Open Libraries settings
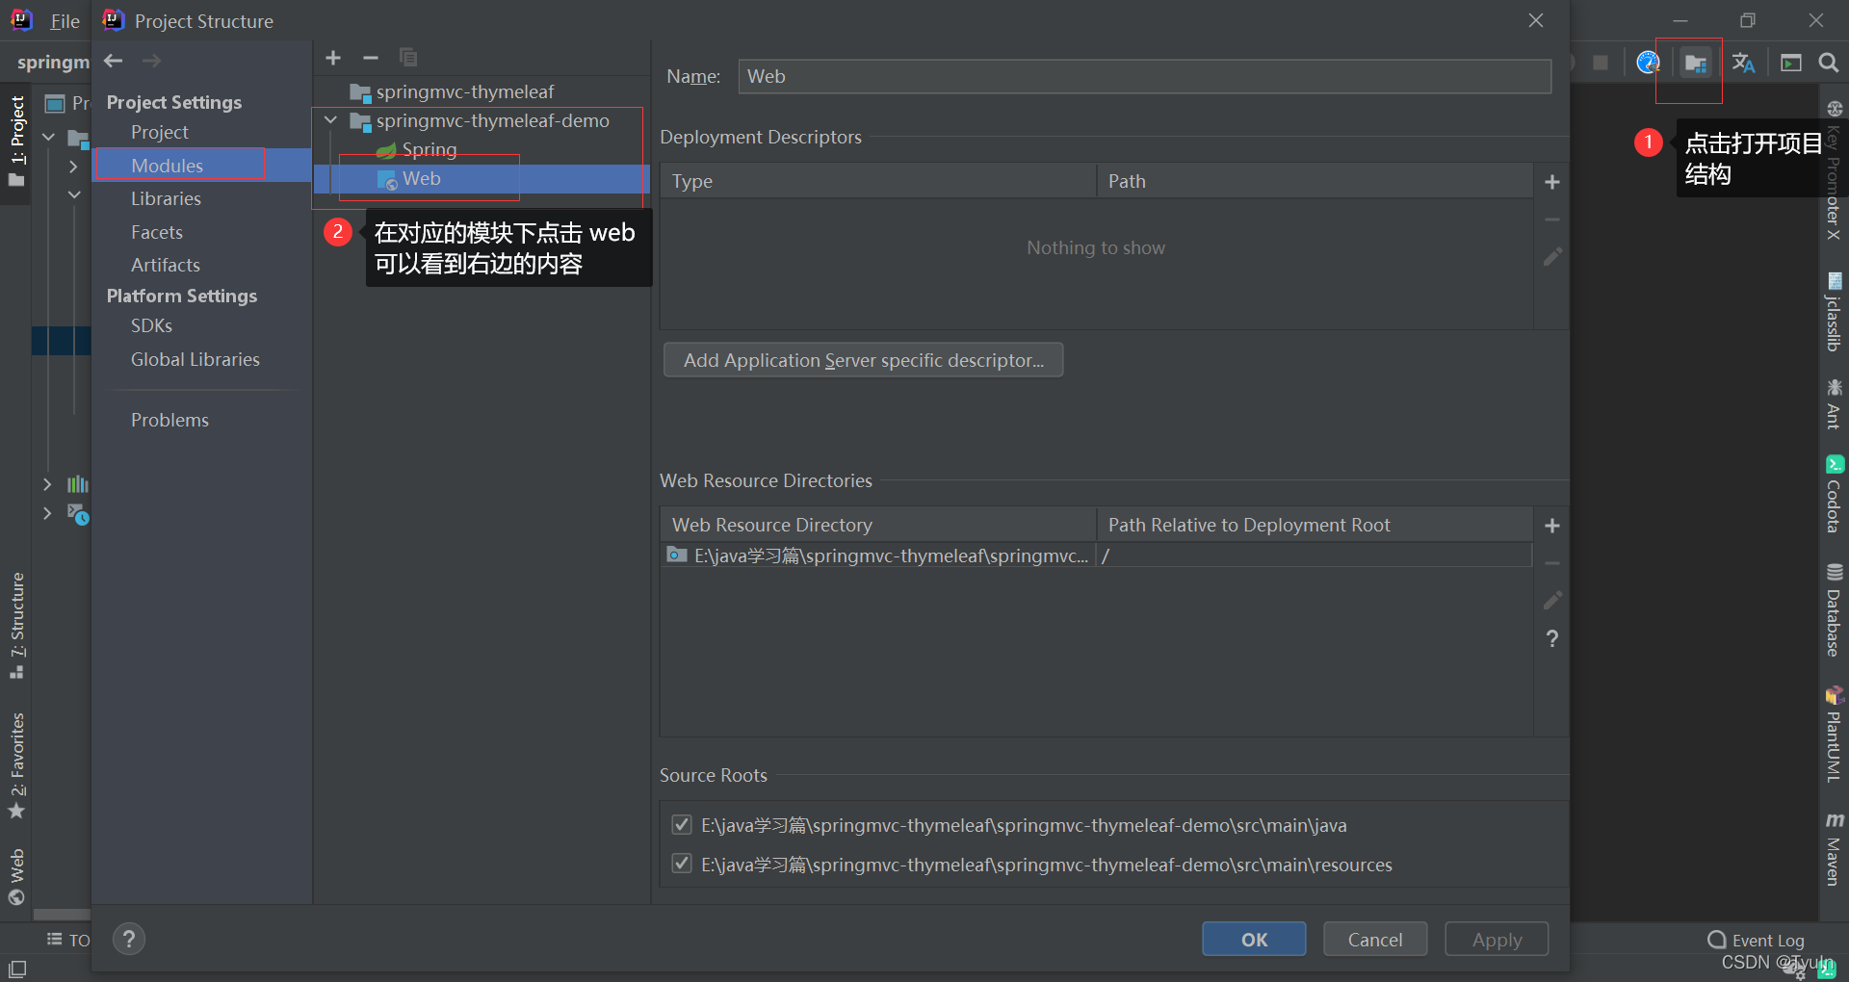 click(x=166, y=198)
